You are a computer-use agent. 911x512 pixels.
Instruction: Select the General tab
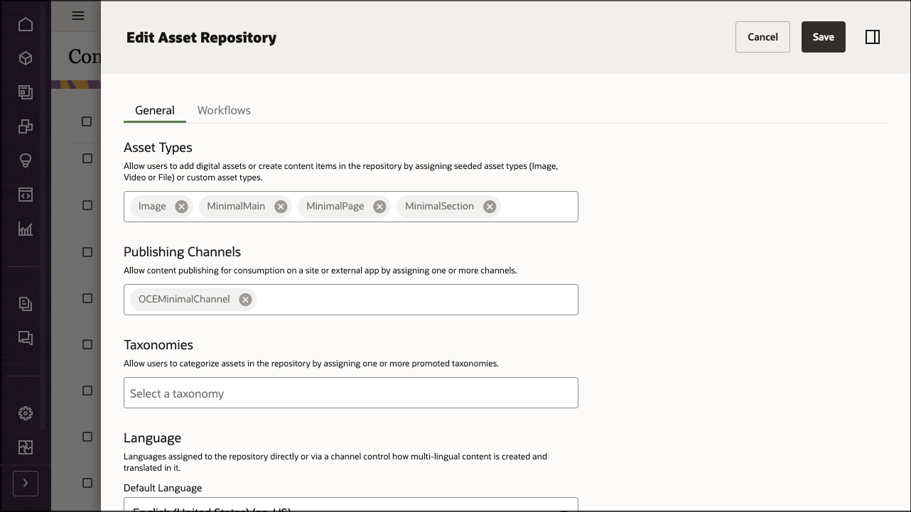click(154, 110)
